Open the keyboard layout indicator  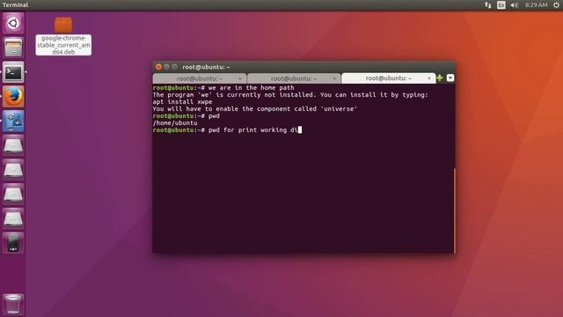click(501, 5)
